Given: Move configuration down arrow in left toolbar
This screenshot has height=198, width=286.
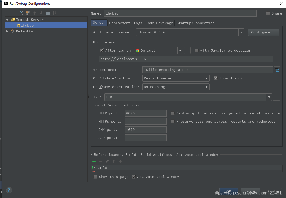Looking at the screenshot, I should click(41, 13).
